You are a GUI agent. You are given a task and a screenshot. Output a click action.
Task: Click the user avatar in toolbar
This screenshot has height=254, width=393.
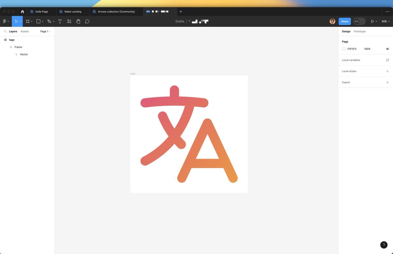pos(332,21)
